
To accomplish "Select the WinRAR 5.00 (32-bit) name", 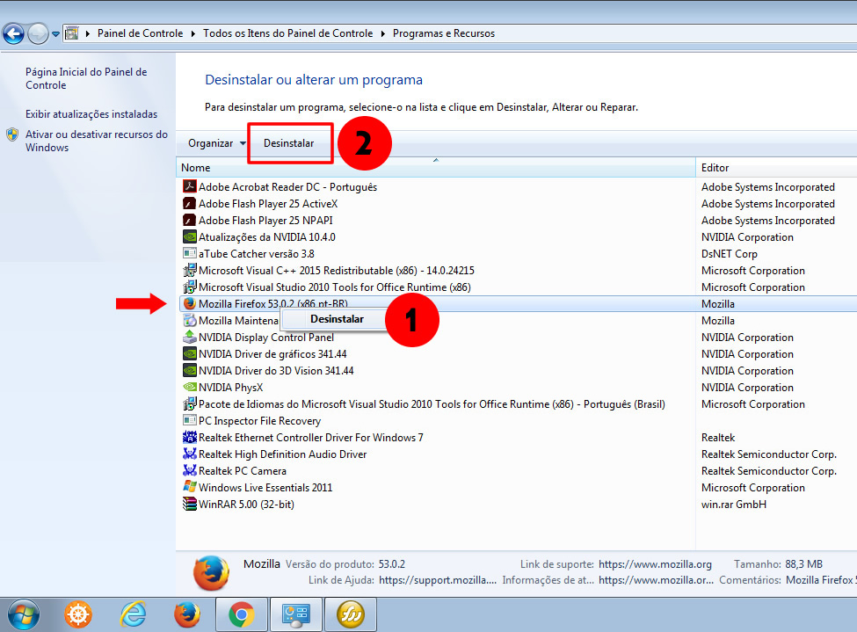I will click(246, 504).
